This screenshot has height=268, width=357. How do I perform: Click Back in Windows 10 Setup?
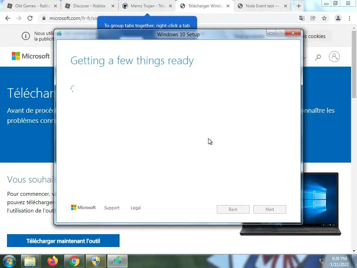pos(233,209)
